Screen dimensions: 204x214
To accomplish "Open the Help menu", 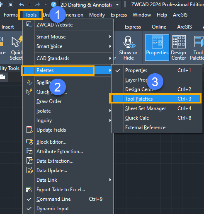I will (162, 15).
